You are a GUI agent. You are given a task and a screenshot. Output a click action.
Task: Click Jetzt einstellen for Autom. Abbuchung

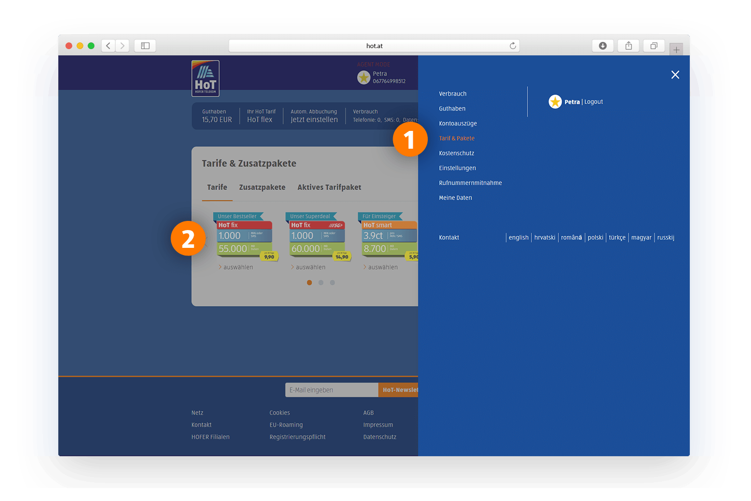[x=314, y=120]
